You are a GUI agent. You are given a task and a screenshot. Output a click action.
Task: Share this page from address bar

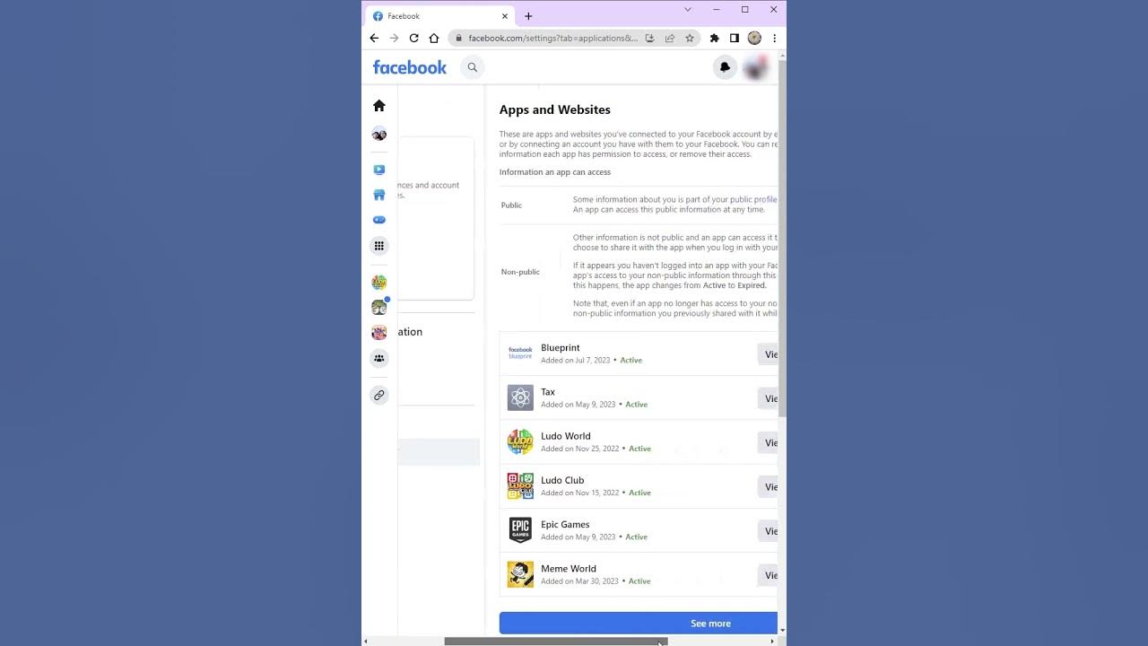click(670, 38)
